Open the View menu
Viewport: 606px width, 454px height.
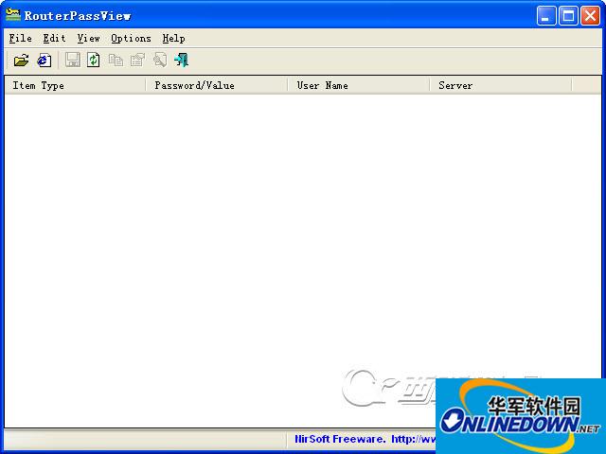tap(88, 38)
